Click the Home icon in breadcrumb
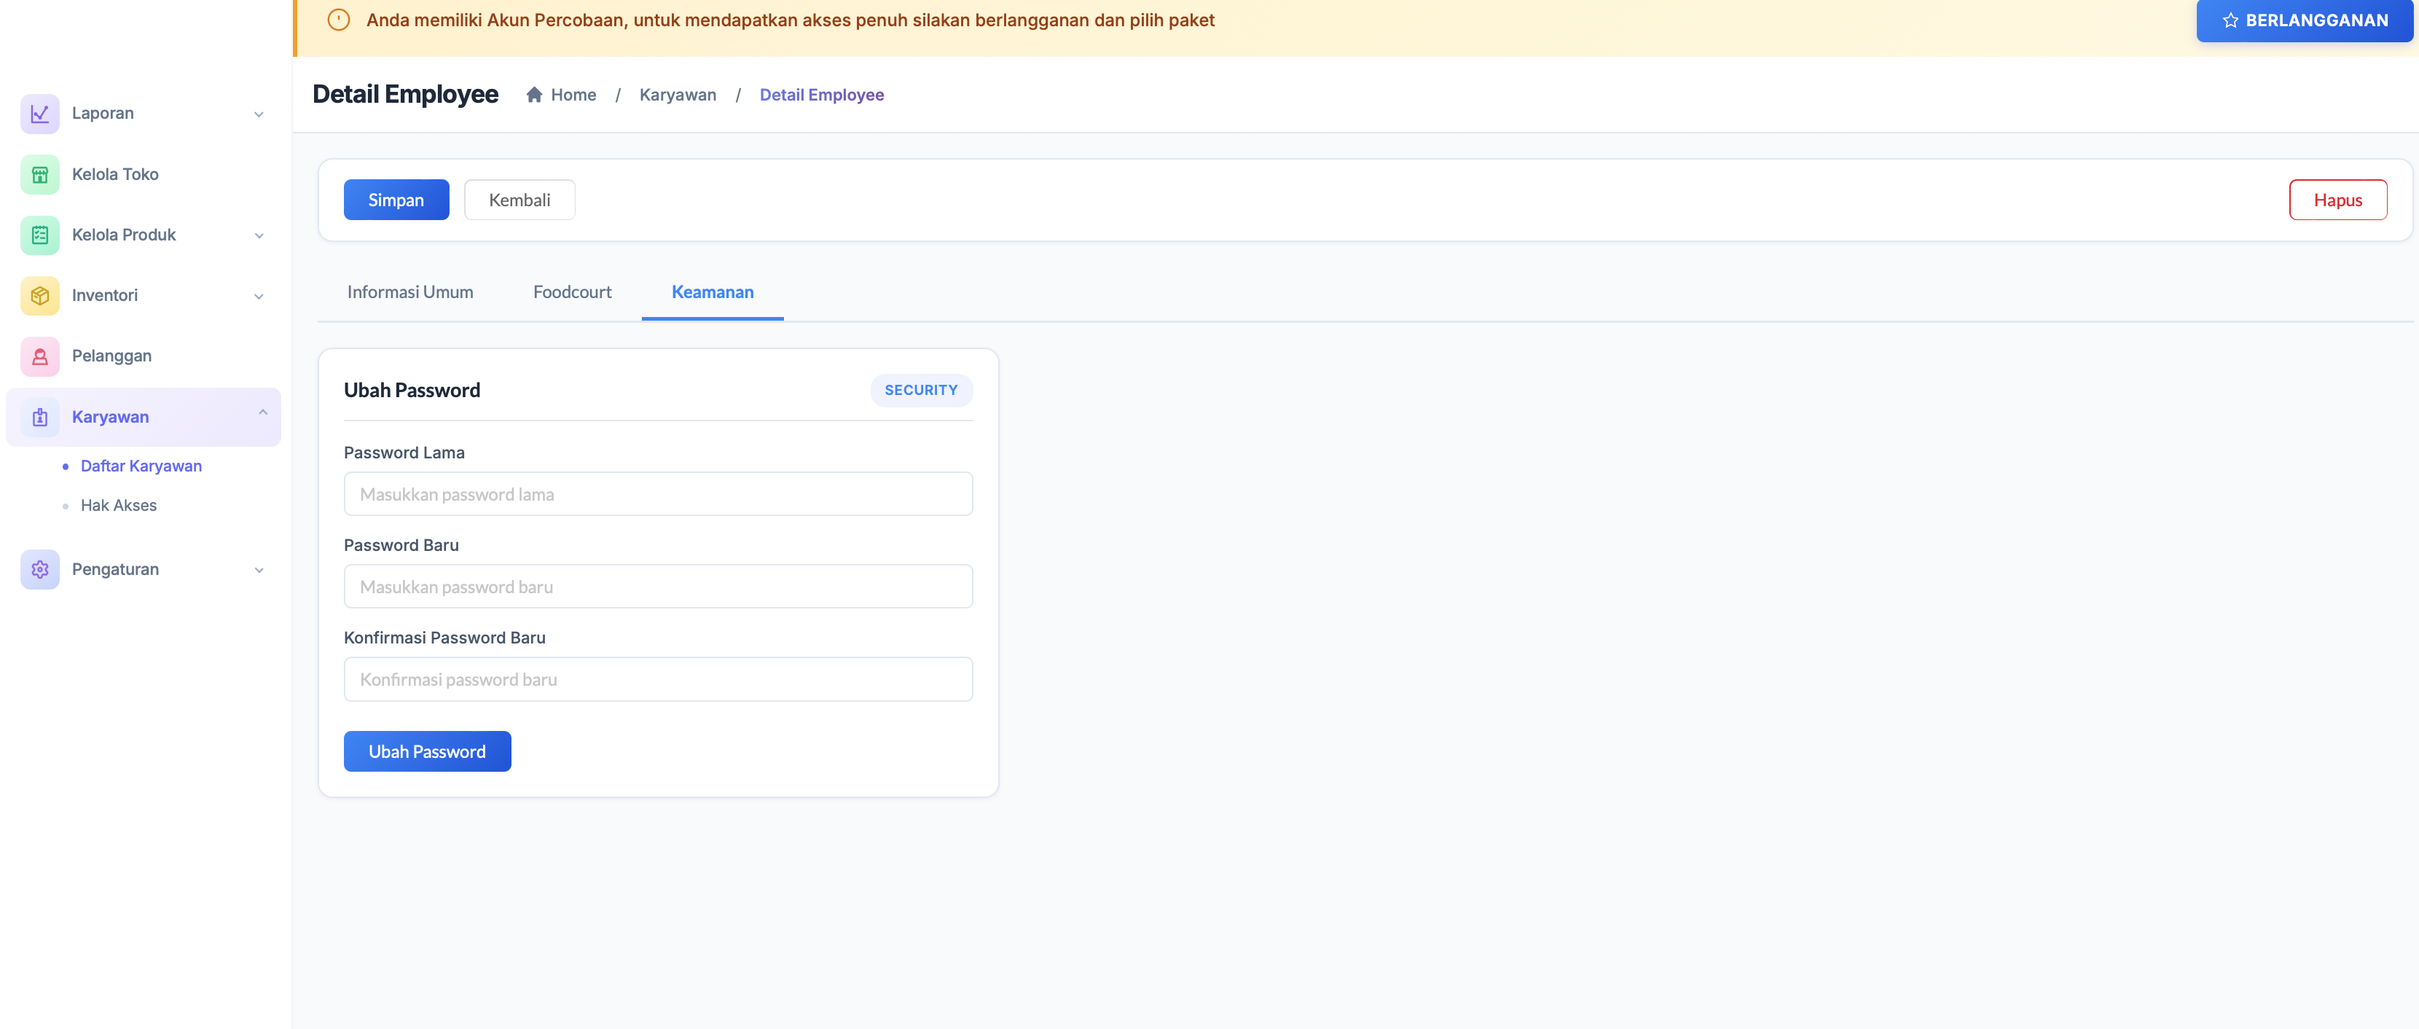This screenshot has height=1029, width=2419. tap(534, 95)
